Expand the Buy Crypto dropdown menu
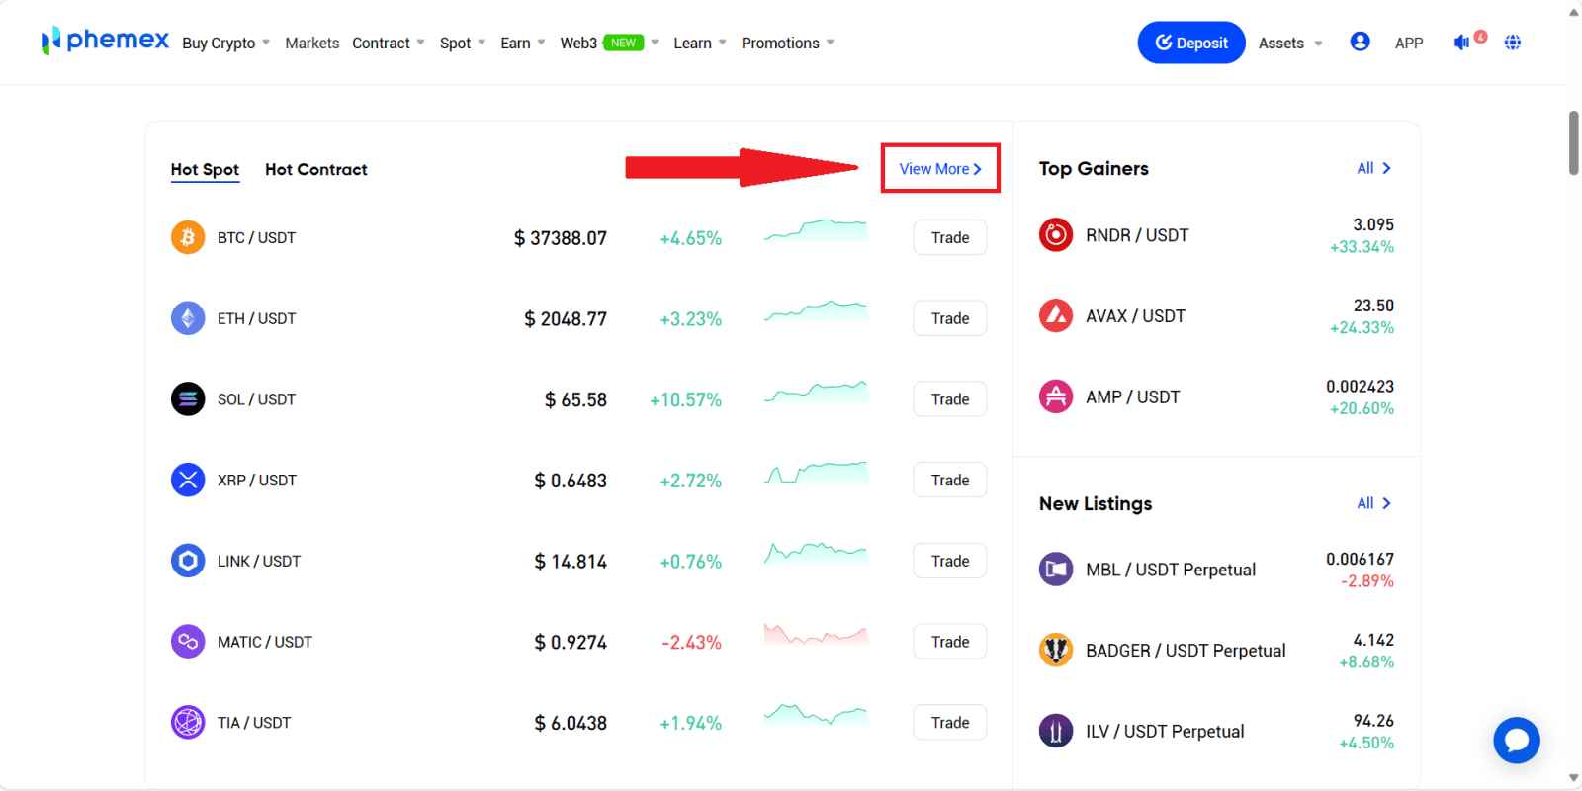Screen dimensions: 1582x791 pos(225,44)
